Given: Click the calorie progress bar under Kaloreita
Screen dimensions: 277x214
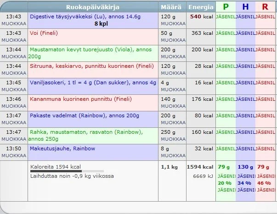Looking at the screenshot, I should [60, 171].
